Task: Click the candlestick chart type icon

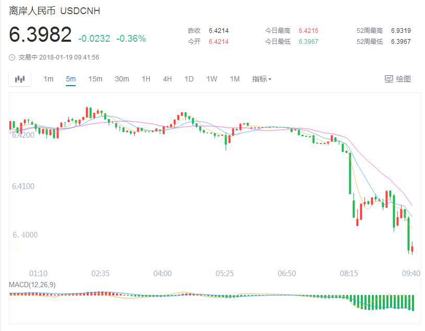Action: (20, 79)
